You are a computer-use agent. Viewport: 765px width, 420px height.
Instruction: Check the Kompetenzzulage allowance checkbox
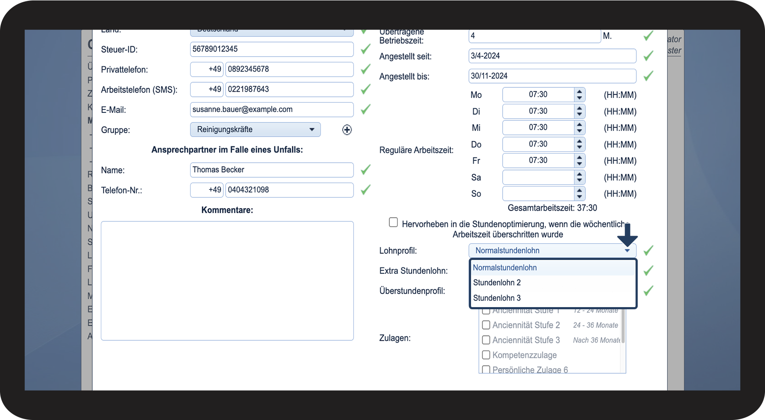pyautogui.click(x=486, y=355)
